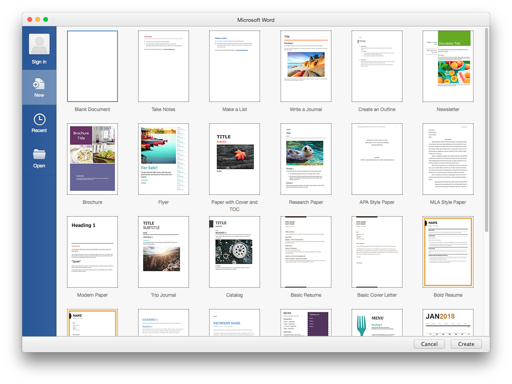Pick the APA Style Paper template thumbnail

click(377, 159)
